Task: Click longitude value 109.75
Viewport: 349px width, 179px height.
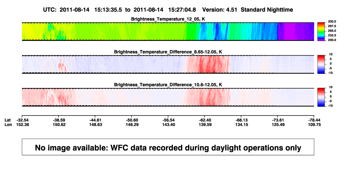Action: tap(314, 125)
